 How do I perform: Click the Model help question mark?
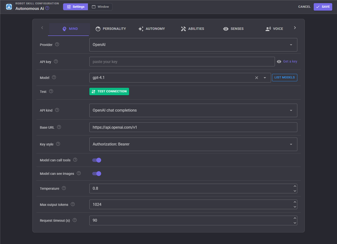click(x=54, y=77)
